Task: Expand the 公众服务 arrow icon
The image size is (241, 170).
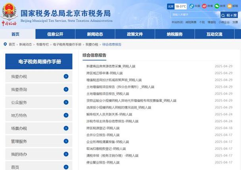Action: (x=66, y=102)
